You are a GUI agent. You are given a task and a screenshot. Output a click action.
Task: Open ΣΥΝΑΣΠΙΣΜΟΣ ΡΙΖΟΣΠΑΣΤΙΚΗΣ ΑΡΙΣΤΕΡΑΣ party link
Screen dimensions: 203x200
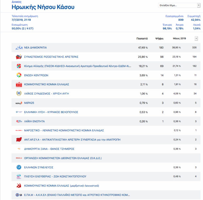point(51,57)
